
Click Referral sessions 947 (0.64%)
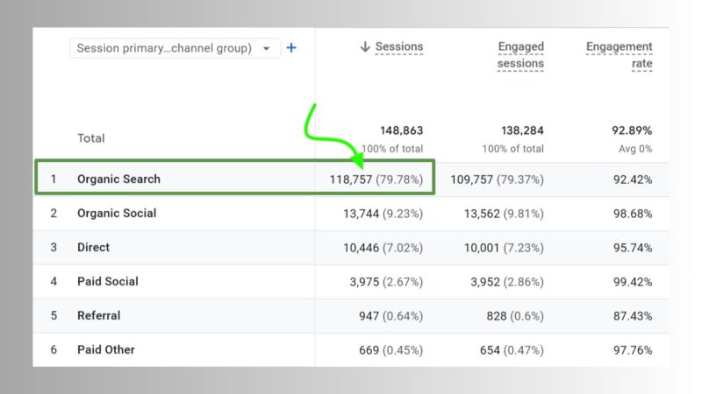click(x=390, y=316)
